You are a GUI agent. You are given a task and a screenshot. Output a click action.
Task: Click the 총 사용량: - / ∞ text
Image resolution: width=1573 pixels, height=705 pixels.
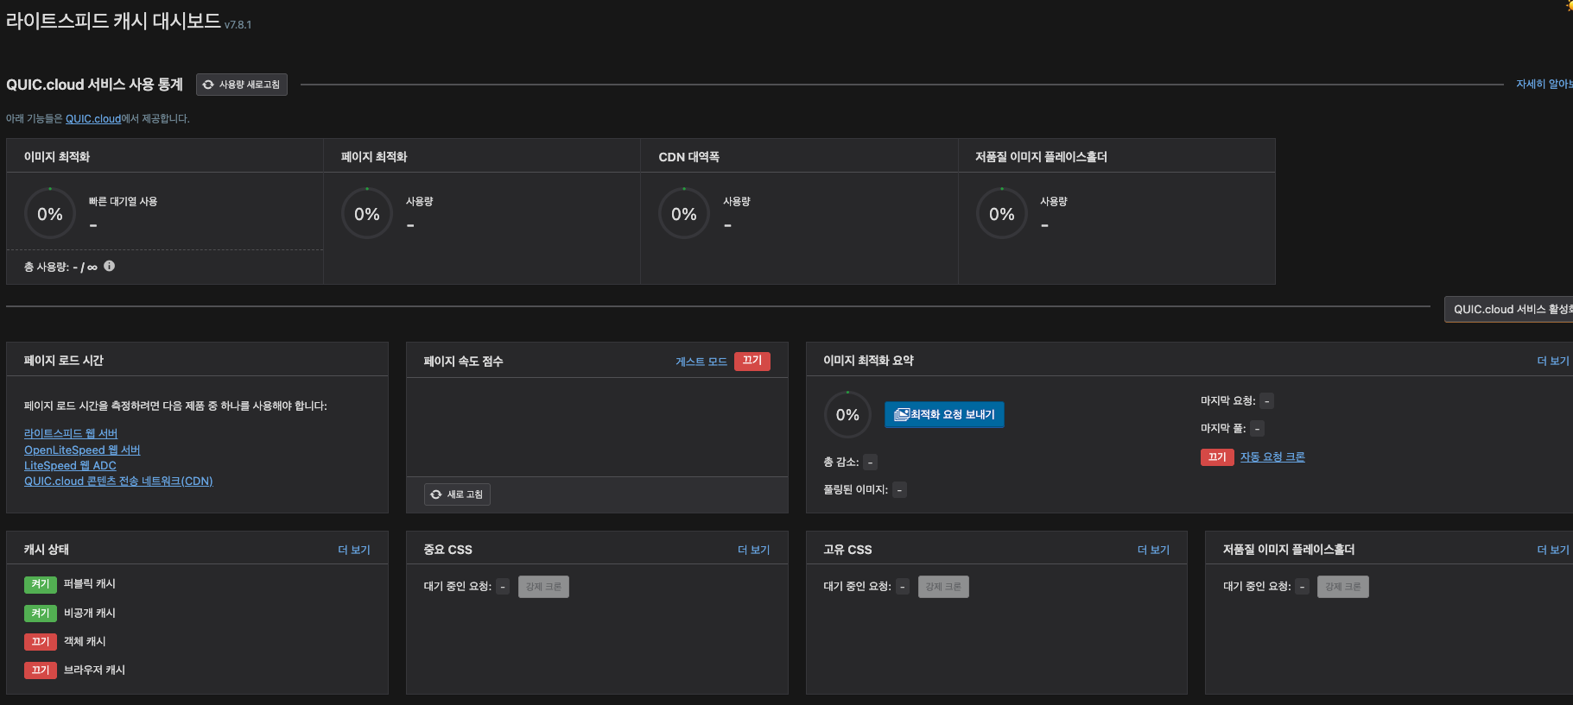click(60, 268)
